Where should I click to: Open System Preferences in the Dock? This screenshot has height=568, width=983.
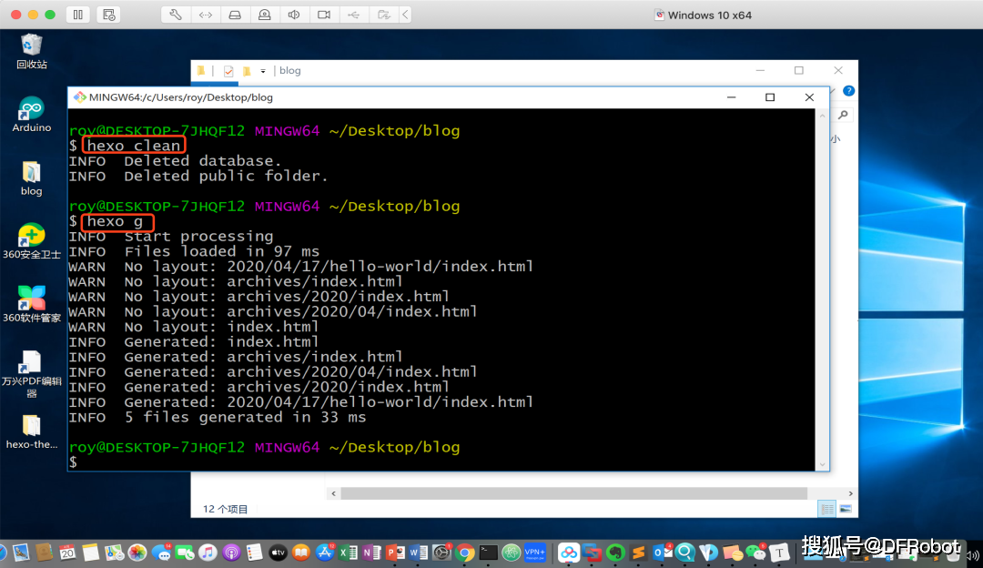tap(442, 553)
